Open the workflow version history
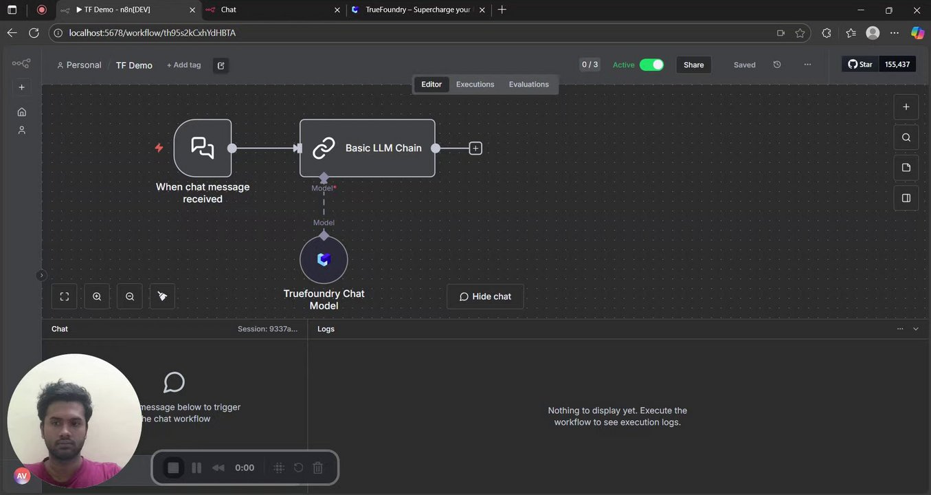 click(777, 65)
